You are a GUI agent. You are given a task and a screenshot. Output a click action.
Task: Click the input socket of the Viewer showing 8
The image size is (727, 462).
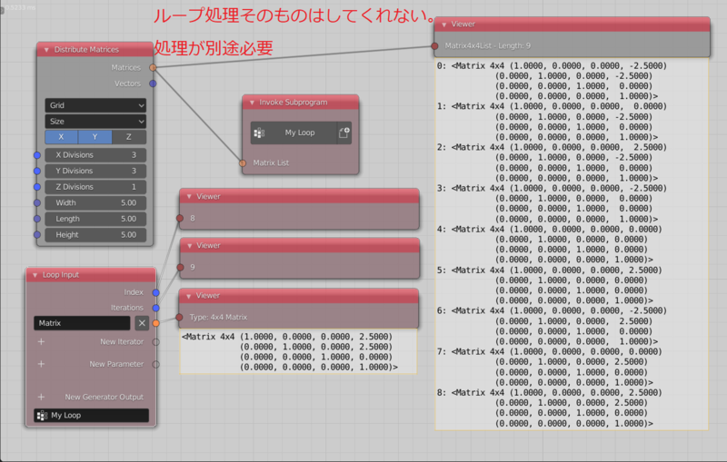(180, 218)
